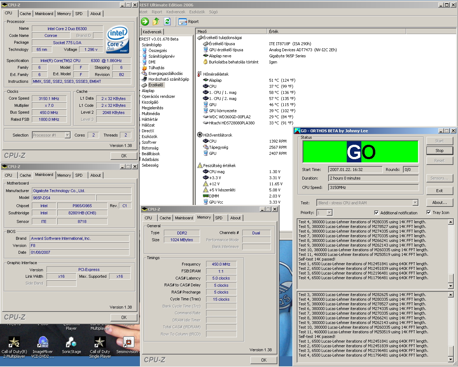Select Sebesség in the Everest tree
The image size is (458, 367).
(150, 165)
